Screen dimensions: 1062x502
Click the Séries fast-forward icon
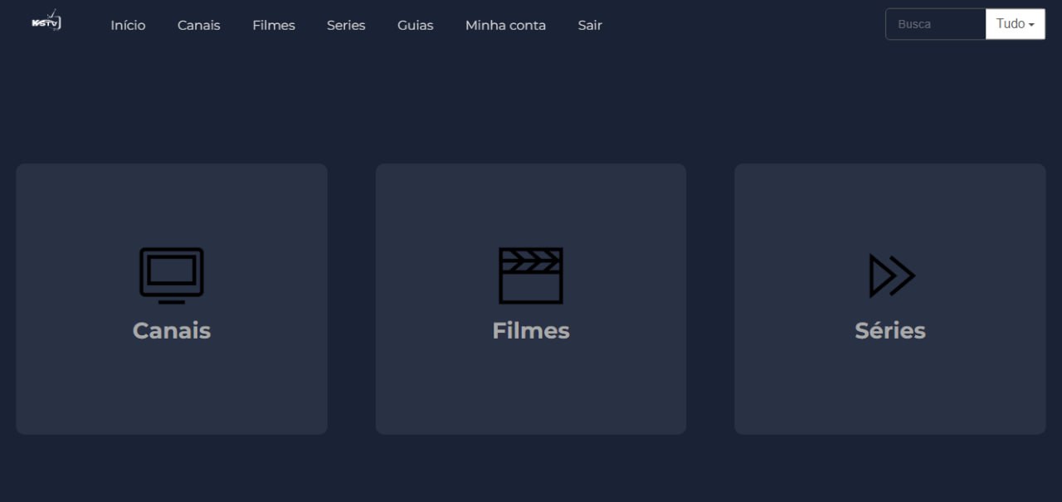pos(890,275)
